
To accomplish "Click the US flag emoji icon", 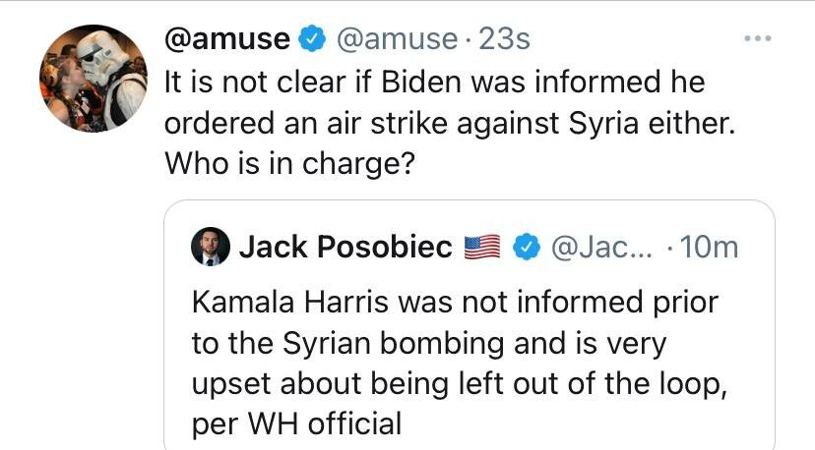I will click(482, 249).
